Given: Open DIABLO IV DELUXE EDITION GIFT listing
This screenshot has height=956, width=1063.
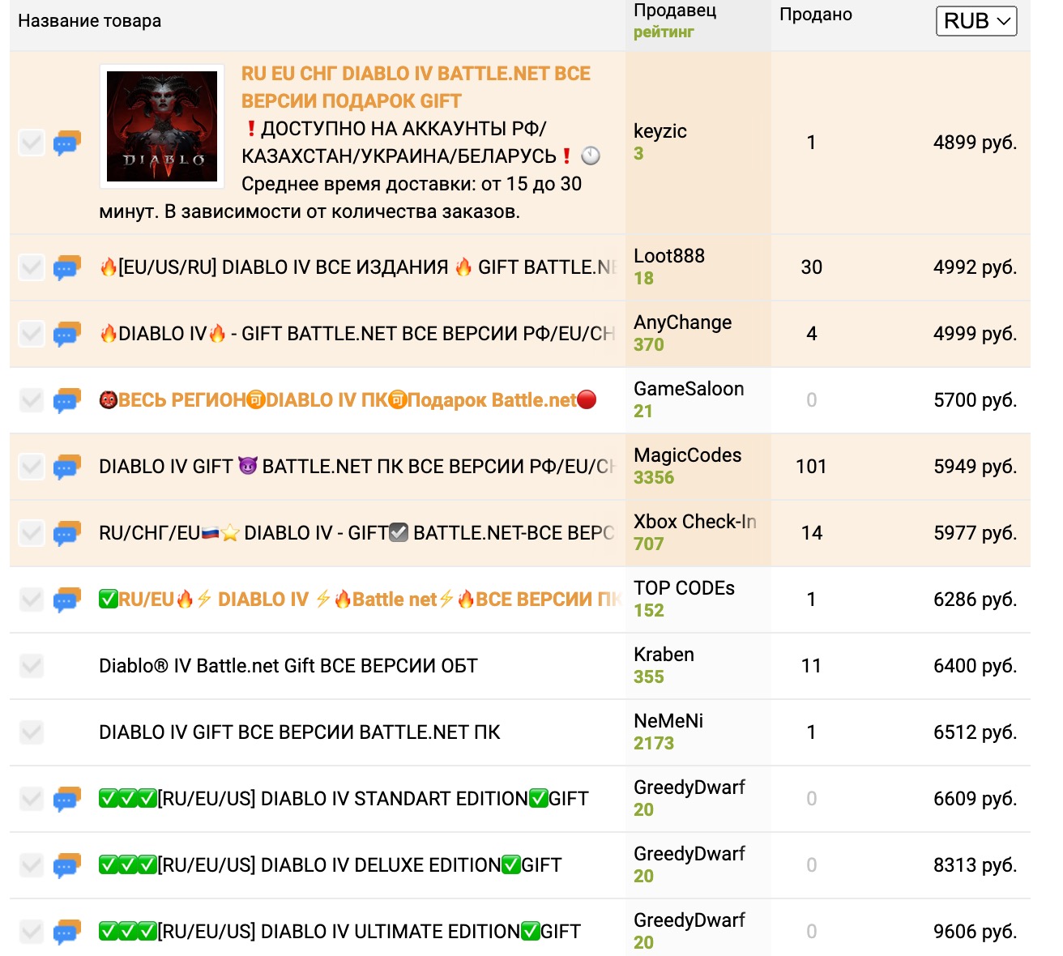Looking at the screenshot, I should click(330, 865).
